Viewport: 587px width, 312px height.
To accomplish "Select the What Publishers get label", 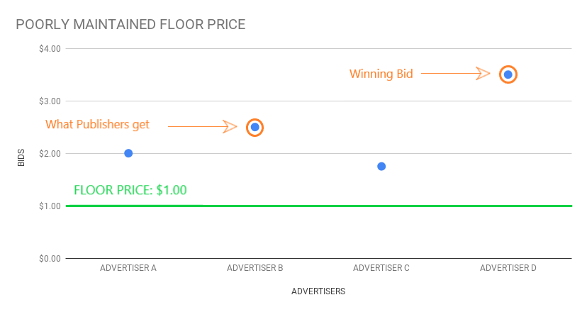I will coord(97,124).
